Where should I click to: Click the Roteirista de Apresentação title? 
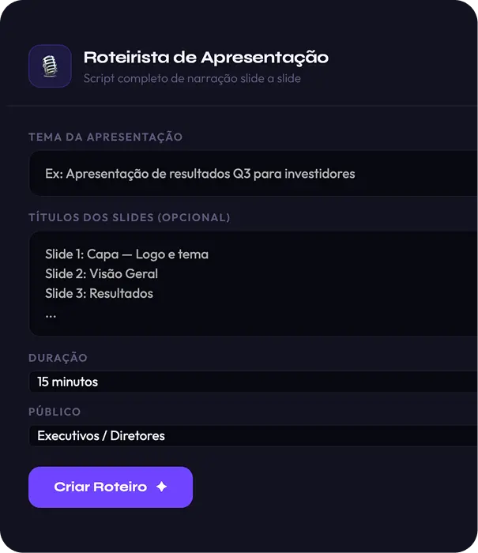(206, 58)
